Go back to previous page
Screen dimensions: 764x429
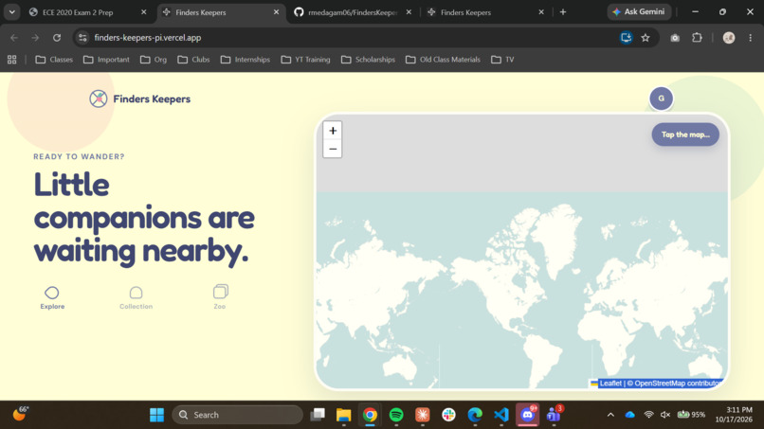pyautogui.click(x=14, y=38)
